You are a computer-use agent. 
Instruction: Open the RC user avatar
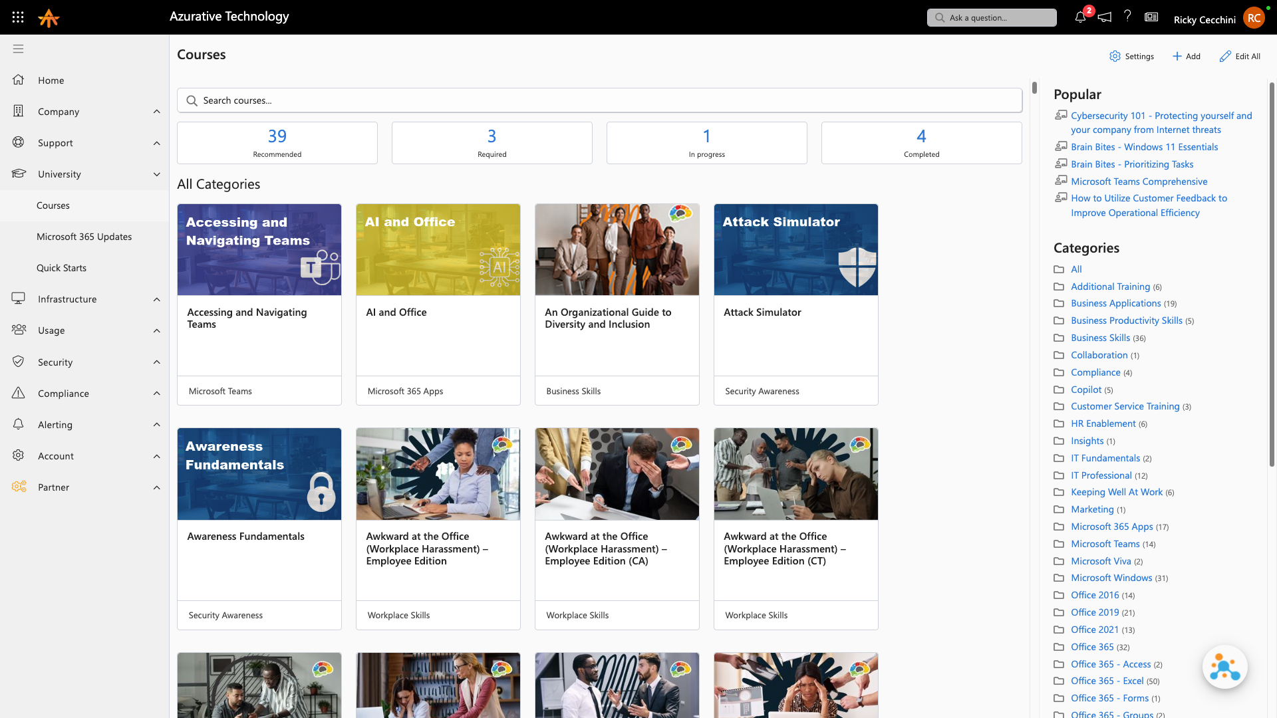pyautogui.click(x=1254, y=18)
